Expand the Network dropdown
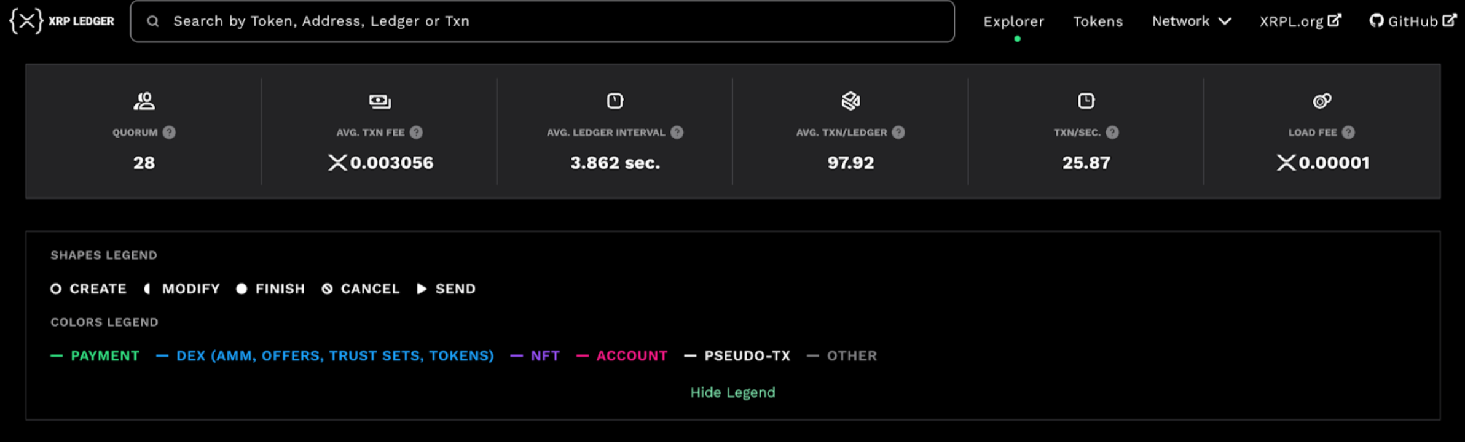1465x442 pixels. [1191, 21]
